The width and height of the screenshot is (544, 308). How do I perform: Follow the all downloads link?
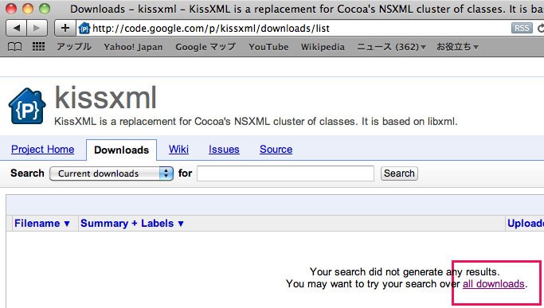[493, 283]
